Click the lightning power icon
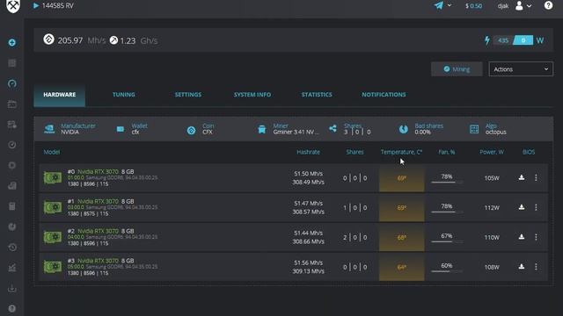The height and width of the screenshot is (316, 563). [x=486, y=40]
